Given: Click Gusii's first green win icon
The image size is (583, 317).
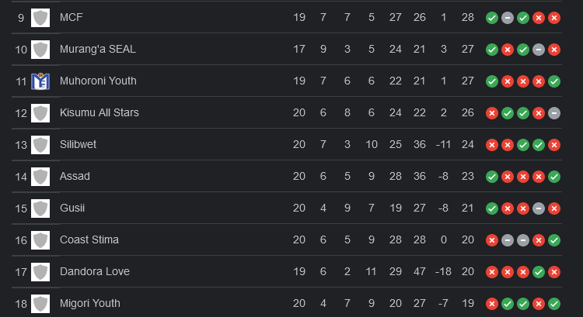Looking at the screenshot, I should pos(492,208).
